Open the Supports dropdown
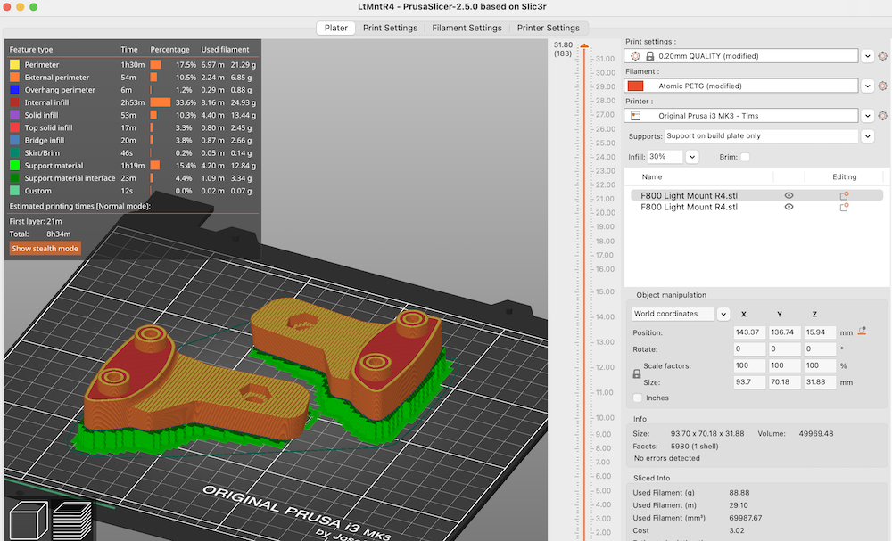Image resolution: width=892 pixels, height=541 pixels. point(867,136)
